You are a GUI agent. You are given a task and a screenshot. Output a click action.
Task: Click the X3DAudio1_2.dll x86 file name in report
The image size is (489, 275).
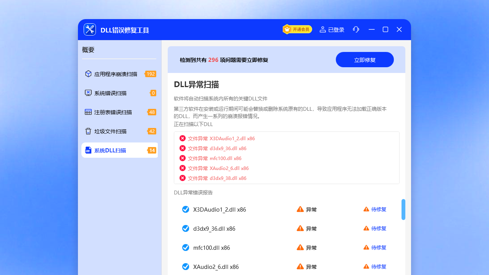click(220, 209)
